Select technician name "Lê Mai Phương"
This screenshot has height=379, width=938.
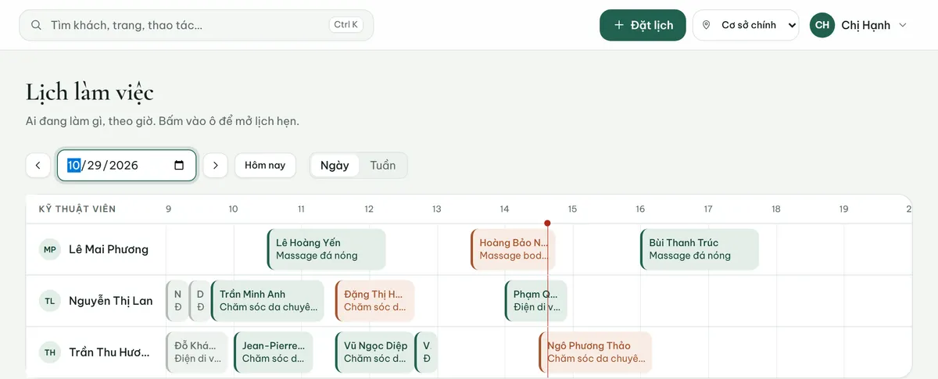(x=109, y=249)
